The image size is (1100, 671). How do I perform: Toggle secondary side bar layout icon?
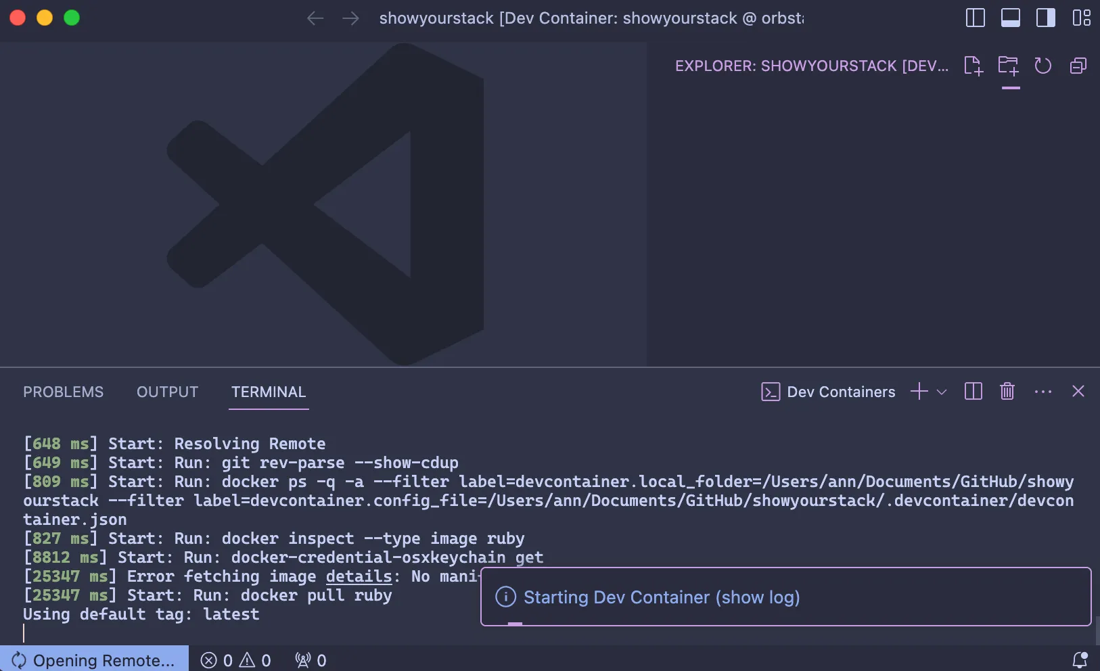(x=1046, y=18)
